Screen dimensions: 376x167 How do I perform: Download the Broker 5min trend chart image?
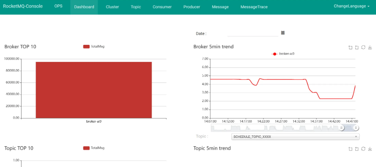click(370, 47)
